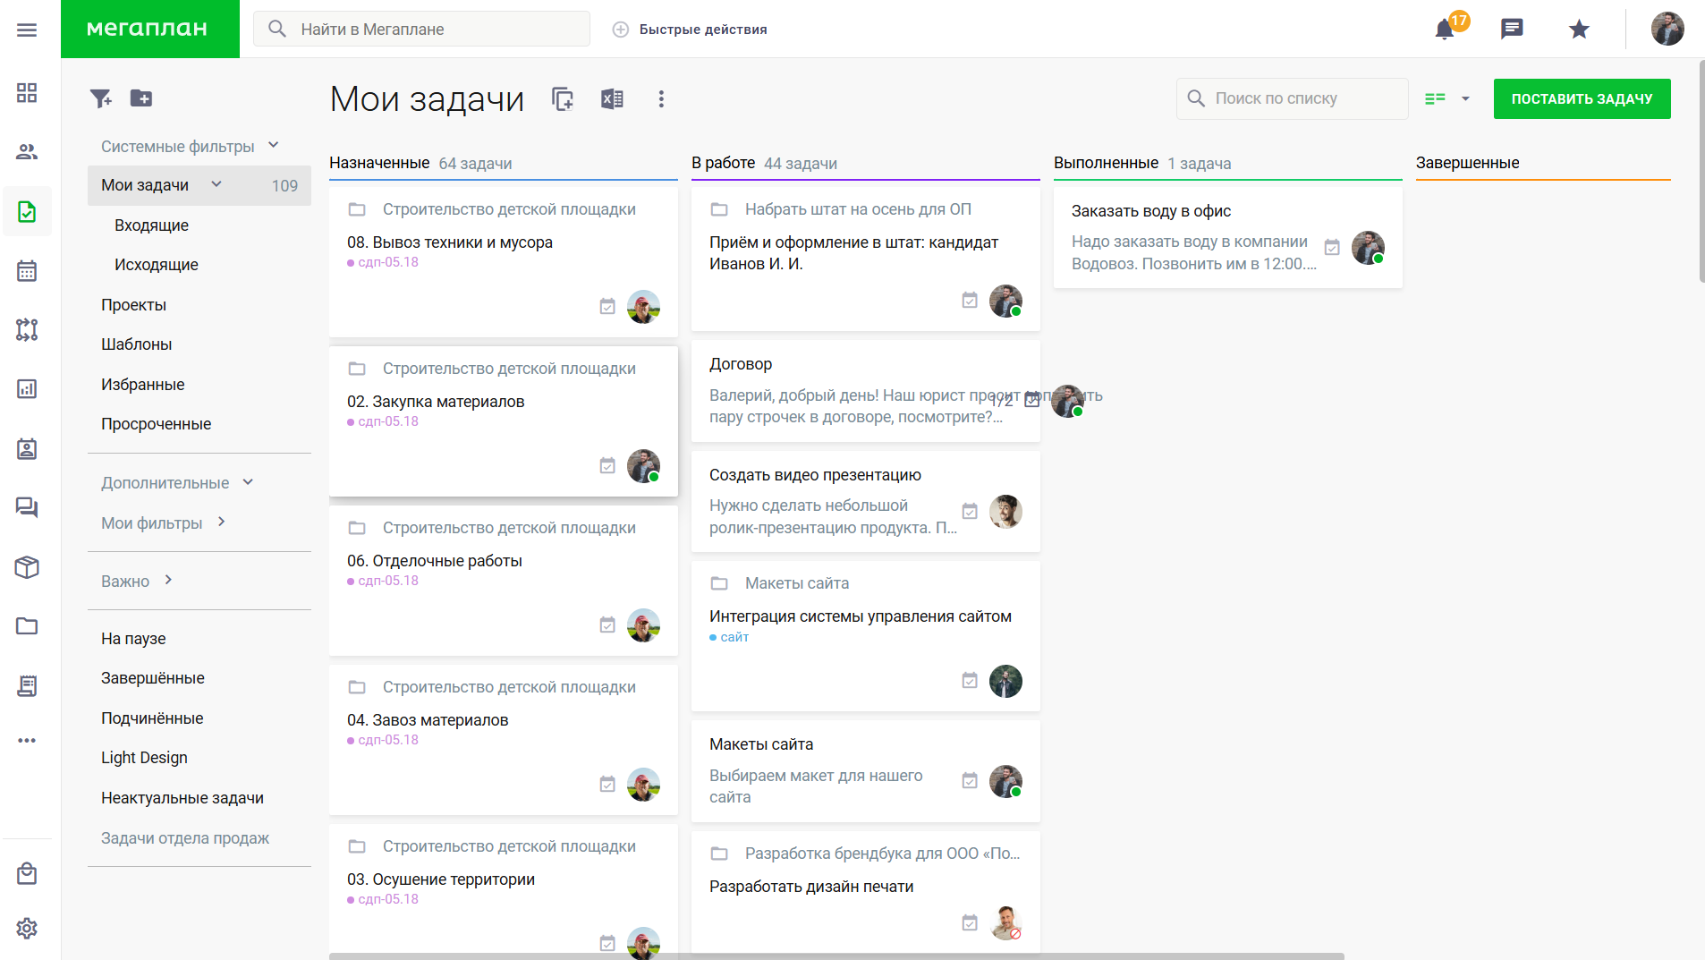
Task: Click the Поставить задачу button
Action: (x=1582, y=98)
